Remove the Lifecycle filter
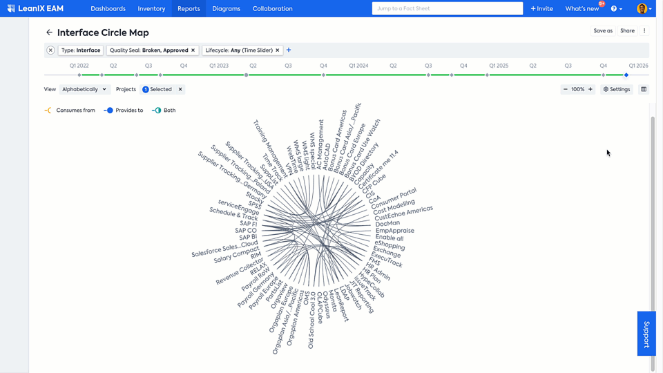The height and width of the screenshot is (373, 663). [278, 50]
